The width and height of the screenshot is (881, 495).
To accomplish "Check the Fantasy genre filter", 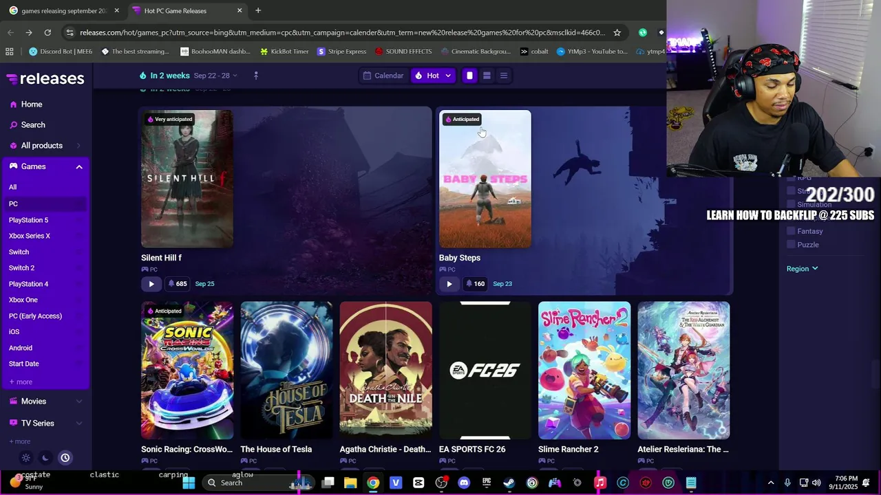I will pyautogui.click(x=791, y=232).
